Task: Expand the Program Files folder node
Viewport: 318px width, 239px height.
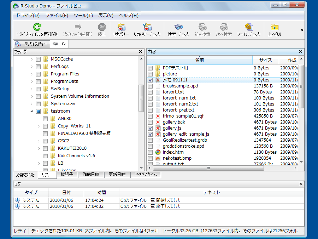Action: coord(32,74)
